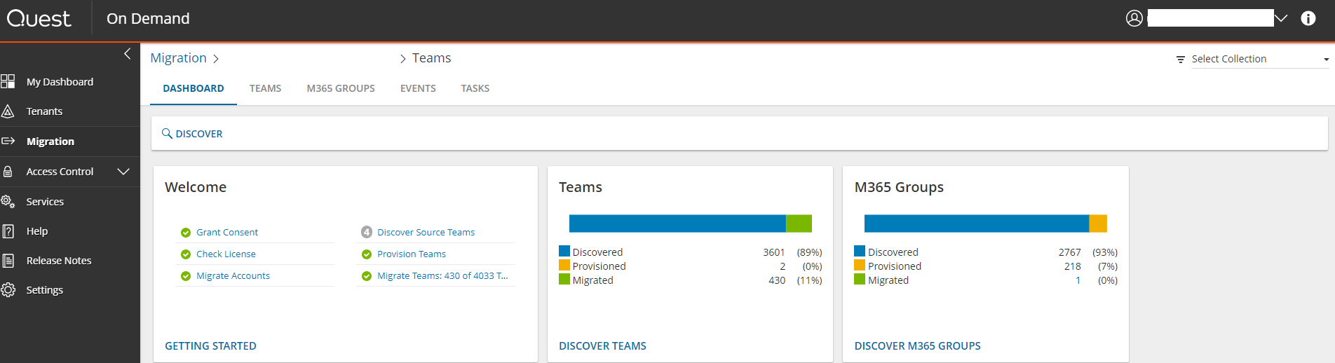Viewport: 1335px width, 363px height.
Task: Click the Migrate Teams green checkmark icon
Action: (367, 276)
